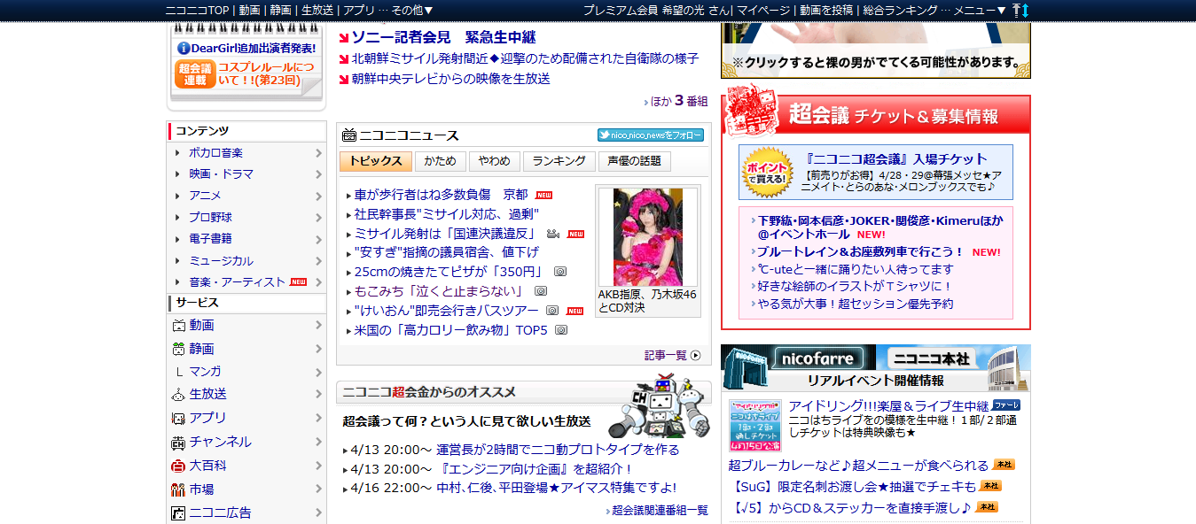Open headline 車が歩行者はね多数負傷 京都

pos(441,194)
